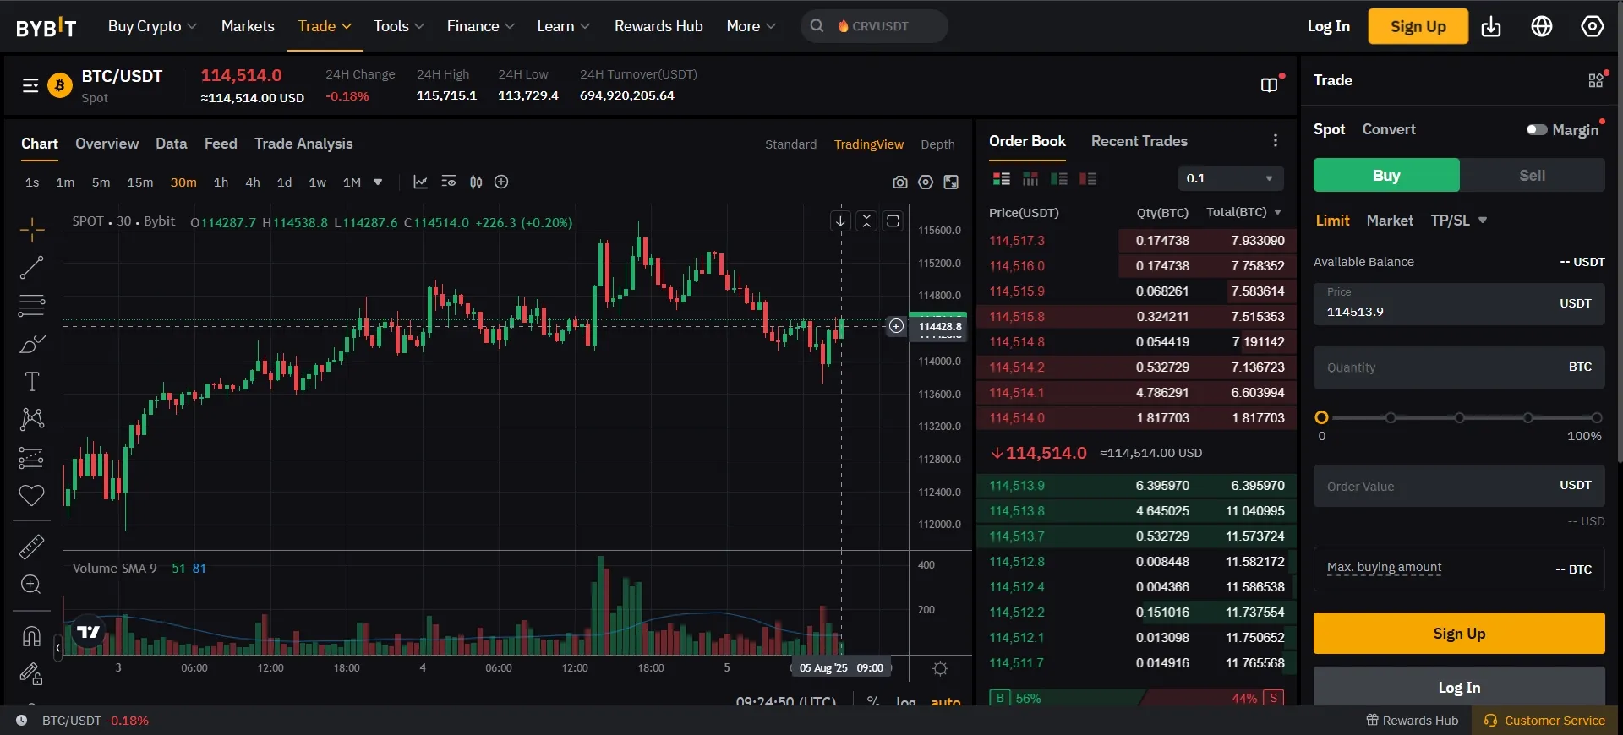Screen dimensions: 1623x735
Task: Select the brush drawing tool
Action: pos(32,344)
